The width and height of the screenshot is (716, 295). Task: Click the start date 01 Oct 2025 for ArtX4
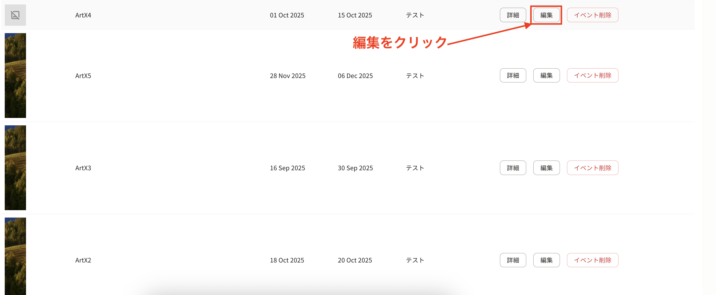[x=287, y=15]
